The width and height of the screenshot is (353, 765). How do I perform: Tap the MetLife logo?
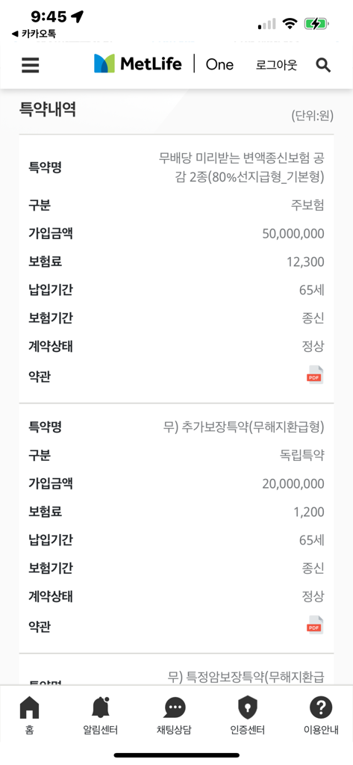click(x=137, y=64)
